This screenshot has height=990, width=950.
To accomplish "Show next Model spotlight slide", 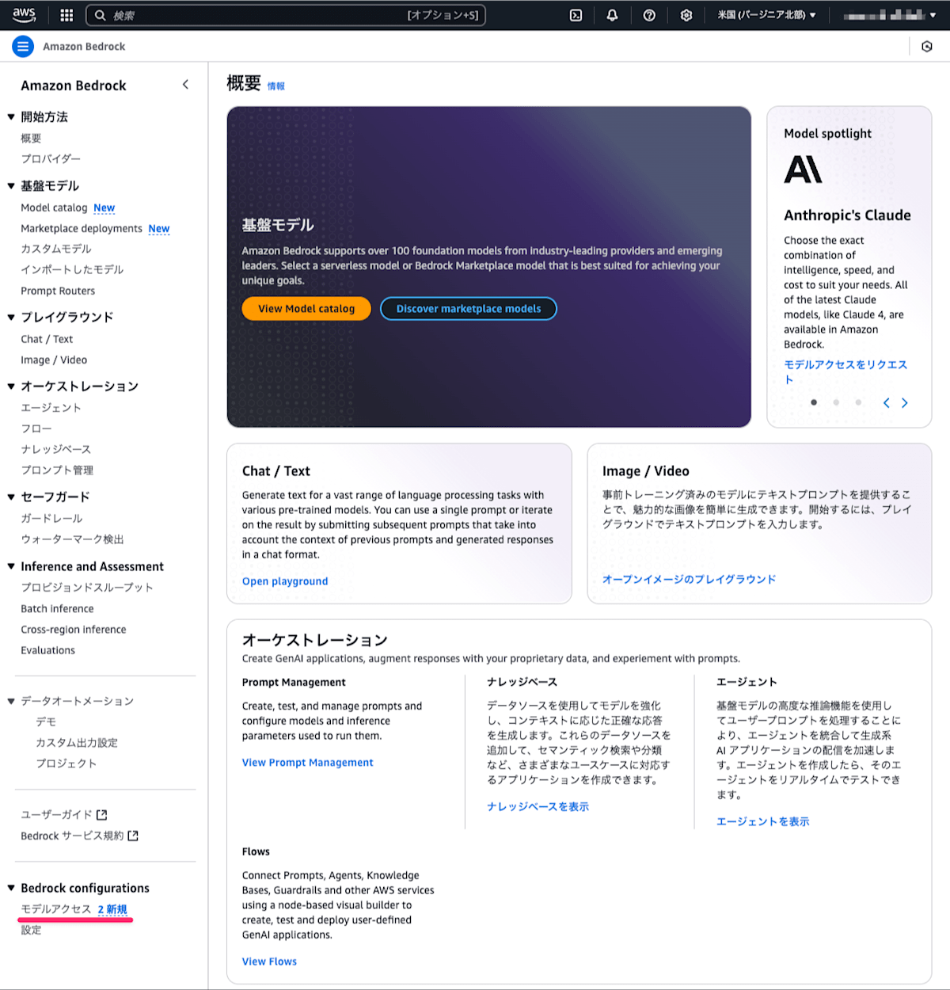I will click(905, 403).
